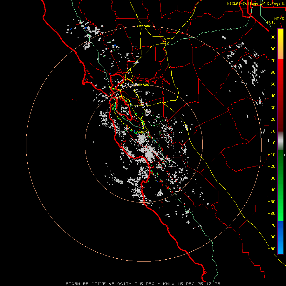The width and height of the screenshot is (286, 286).
Task: Click the 80 value on velocity scale
Action: point(273,49)
